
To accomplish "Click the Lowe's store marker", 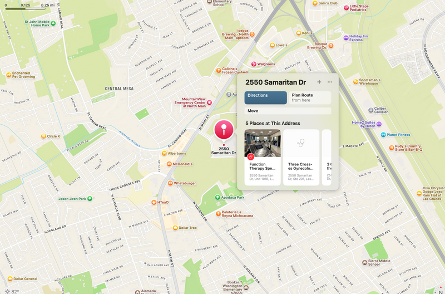I will [272, 45].
